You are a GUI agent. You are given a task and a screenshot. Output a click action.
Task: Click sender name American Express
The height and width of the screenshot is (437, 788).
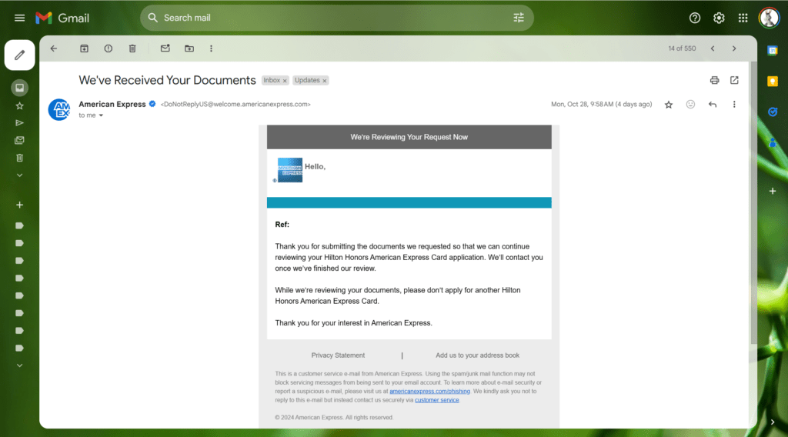click(112, 105)
